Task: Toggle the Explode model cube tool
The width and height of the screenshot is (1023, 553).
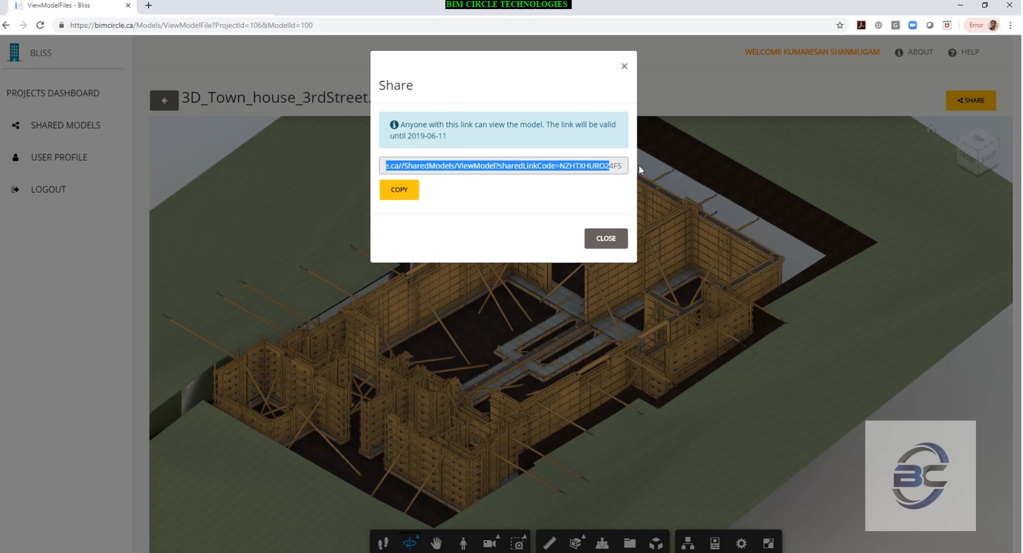Action: [656, 543]
